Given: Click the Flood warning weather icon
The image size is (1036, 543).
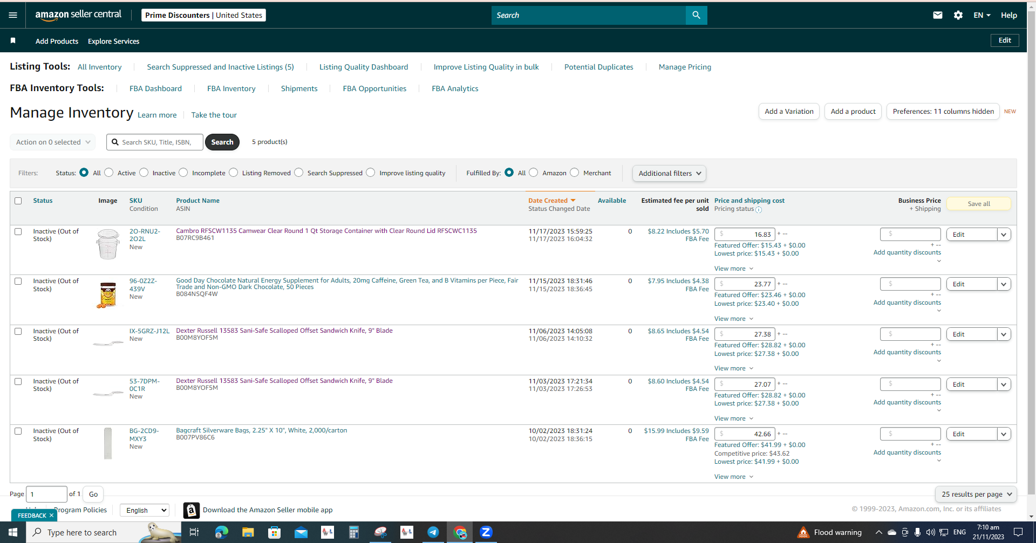Looking at the screenshot, I should (x=803, y=532).
